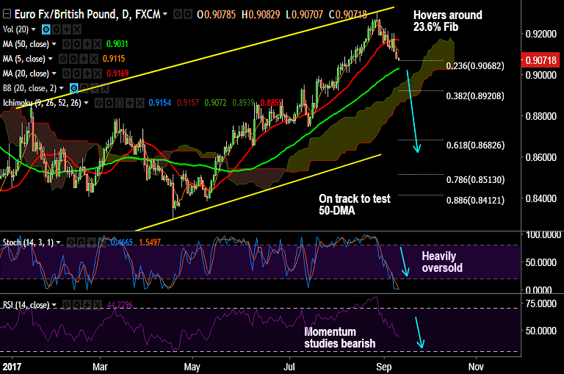The image size is (564, 374).
Task: Open chart symbol settings gear icon
Action: pos(187,15)
